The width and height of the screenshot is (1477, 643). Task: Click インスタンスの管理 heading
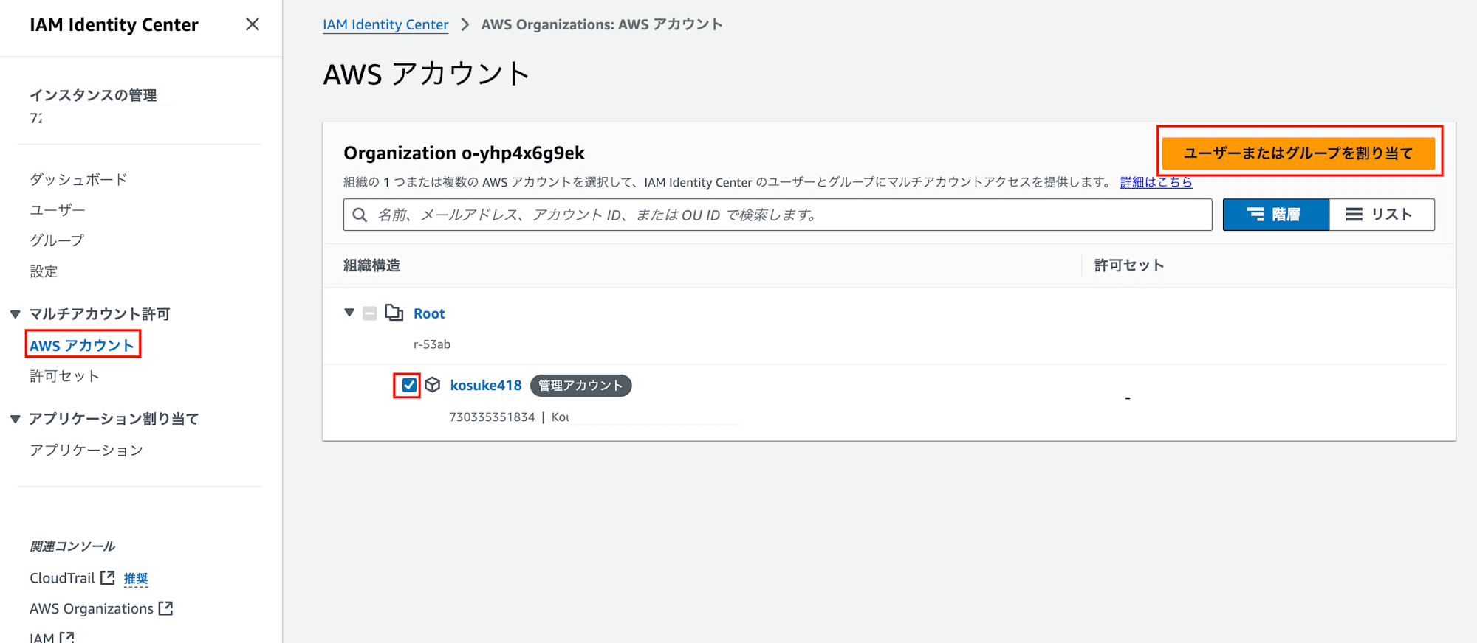pos(93,95)
